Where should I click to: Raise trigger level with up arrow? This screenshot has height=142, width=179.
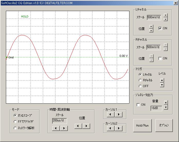click(162, 80)
